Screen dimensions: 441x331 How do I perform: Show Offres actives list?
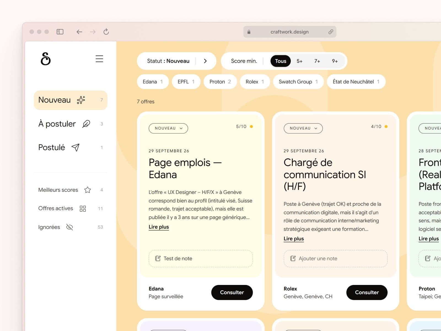(x=71, y=209)
